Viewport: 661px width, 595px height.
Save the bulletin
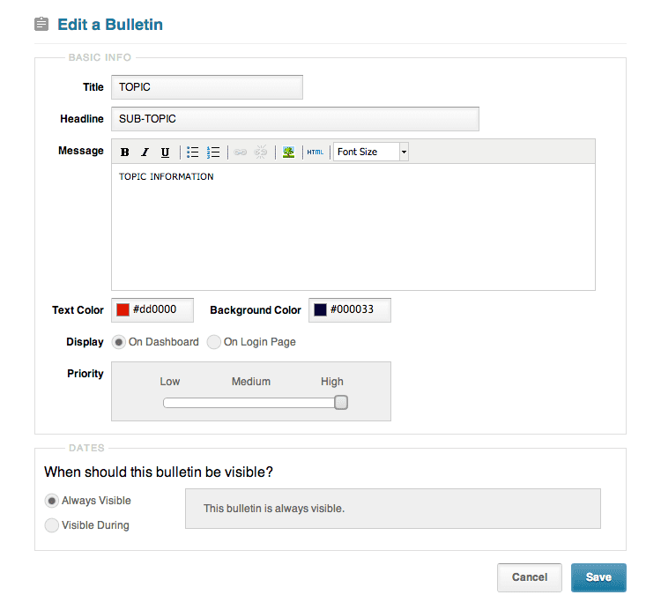pyautogui.click(x=598, y=577)
